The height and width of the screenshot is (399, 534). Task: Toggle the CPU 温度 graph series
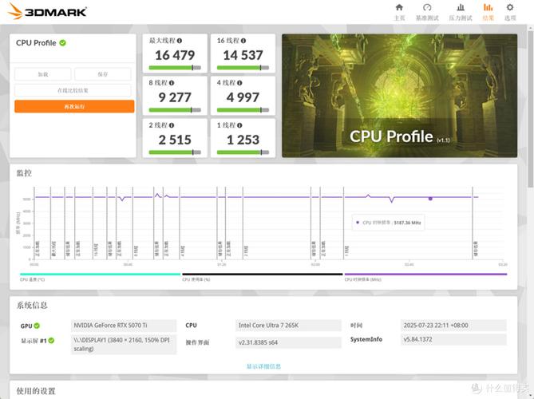click(x=100, y=276)
